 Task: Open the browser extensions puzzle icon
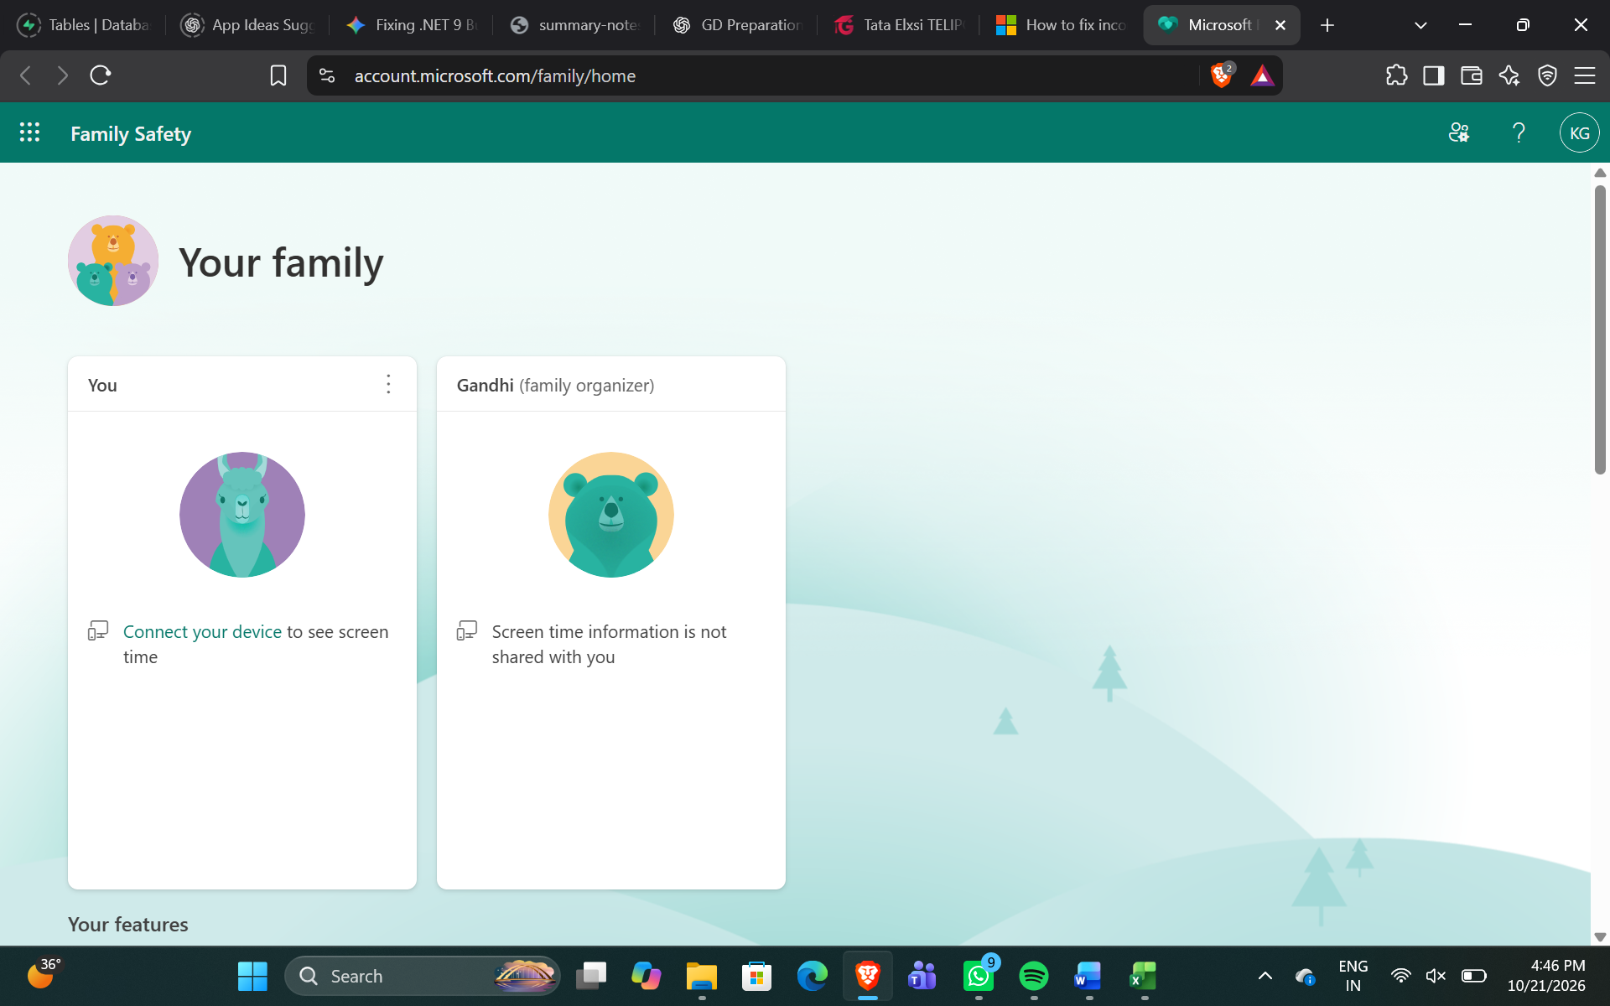(1397, 75)
